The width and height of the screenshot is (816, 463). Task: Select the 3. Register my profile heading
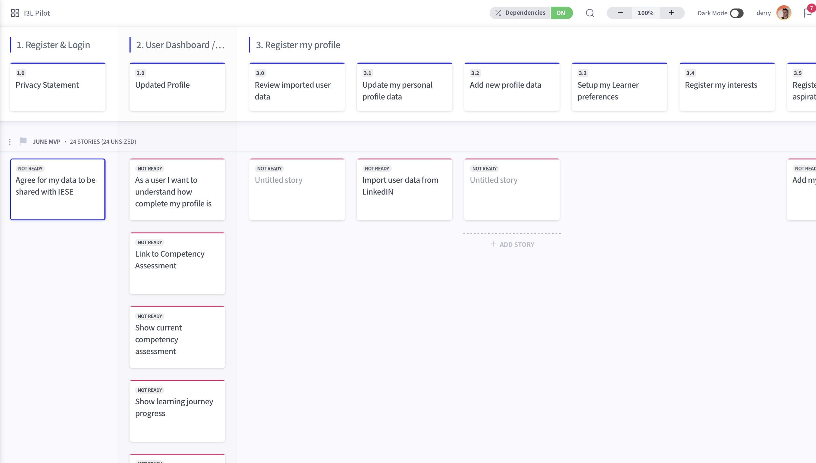[298, 45]
